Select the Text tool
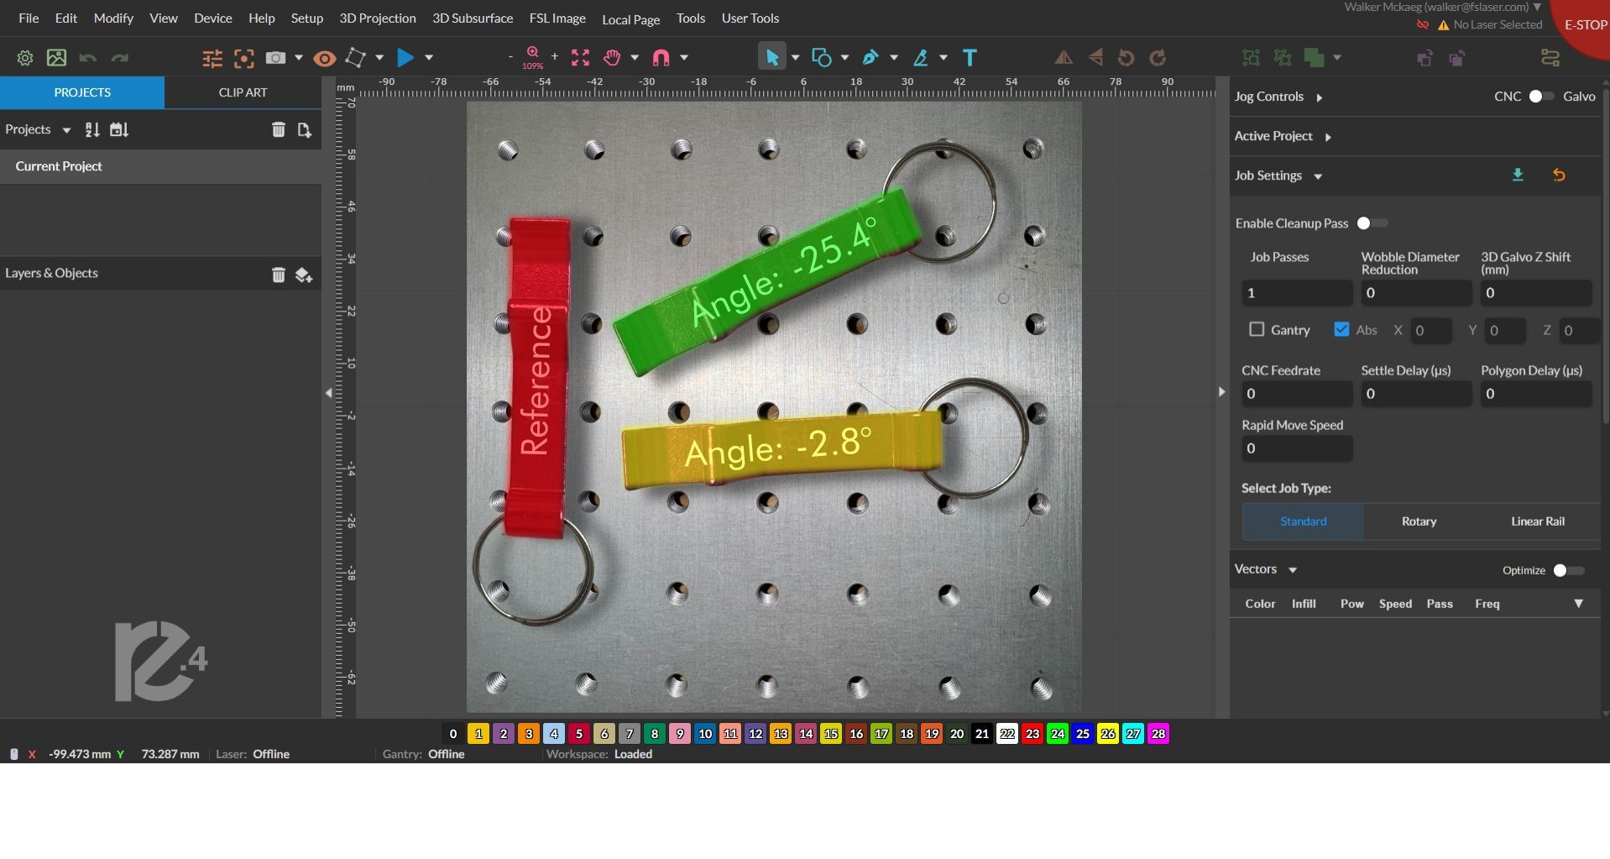The image size is (1610, 859). pyautogui.click(x=970, y=57)
